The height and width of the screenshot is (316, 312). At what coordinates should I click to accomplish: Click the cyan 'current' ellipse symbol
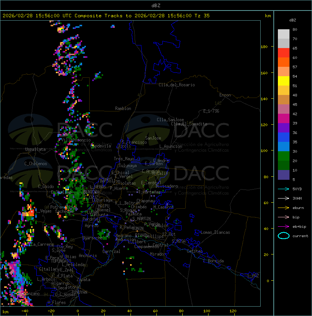[x=283, y=236]
